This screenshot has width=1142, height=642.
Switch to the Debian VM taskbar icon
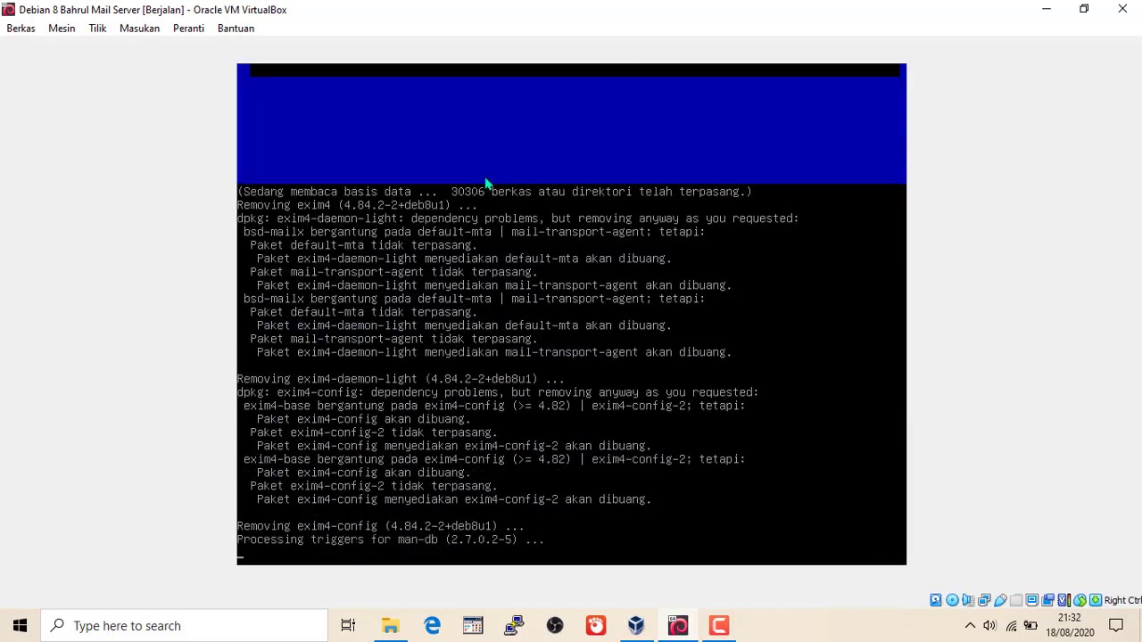pos(678,626)
